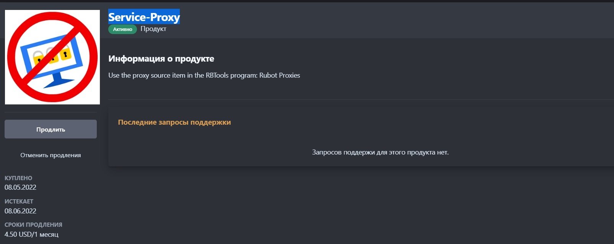Select the "Отменить продления" link
Screen dimensions: 614x244
[x=50, y=155]
